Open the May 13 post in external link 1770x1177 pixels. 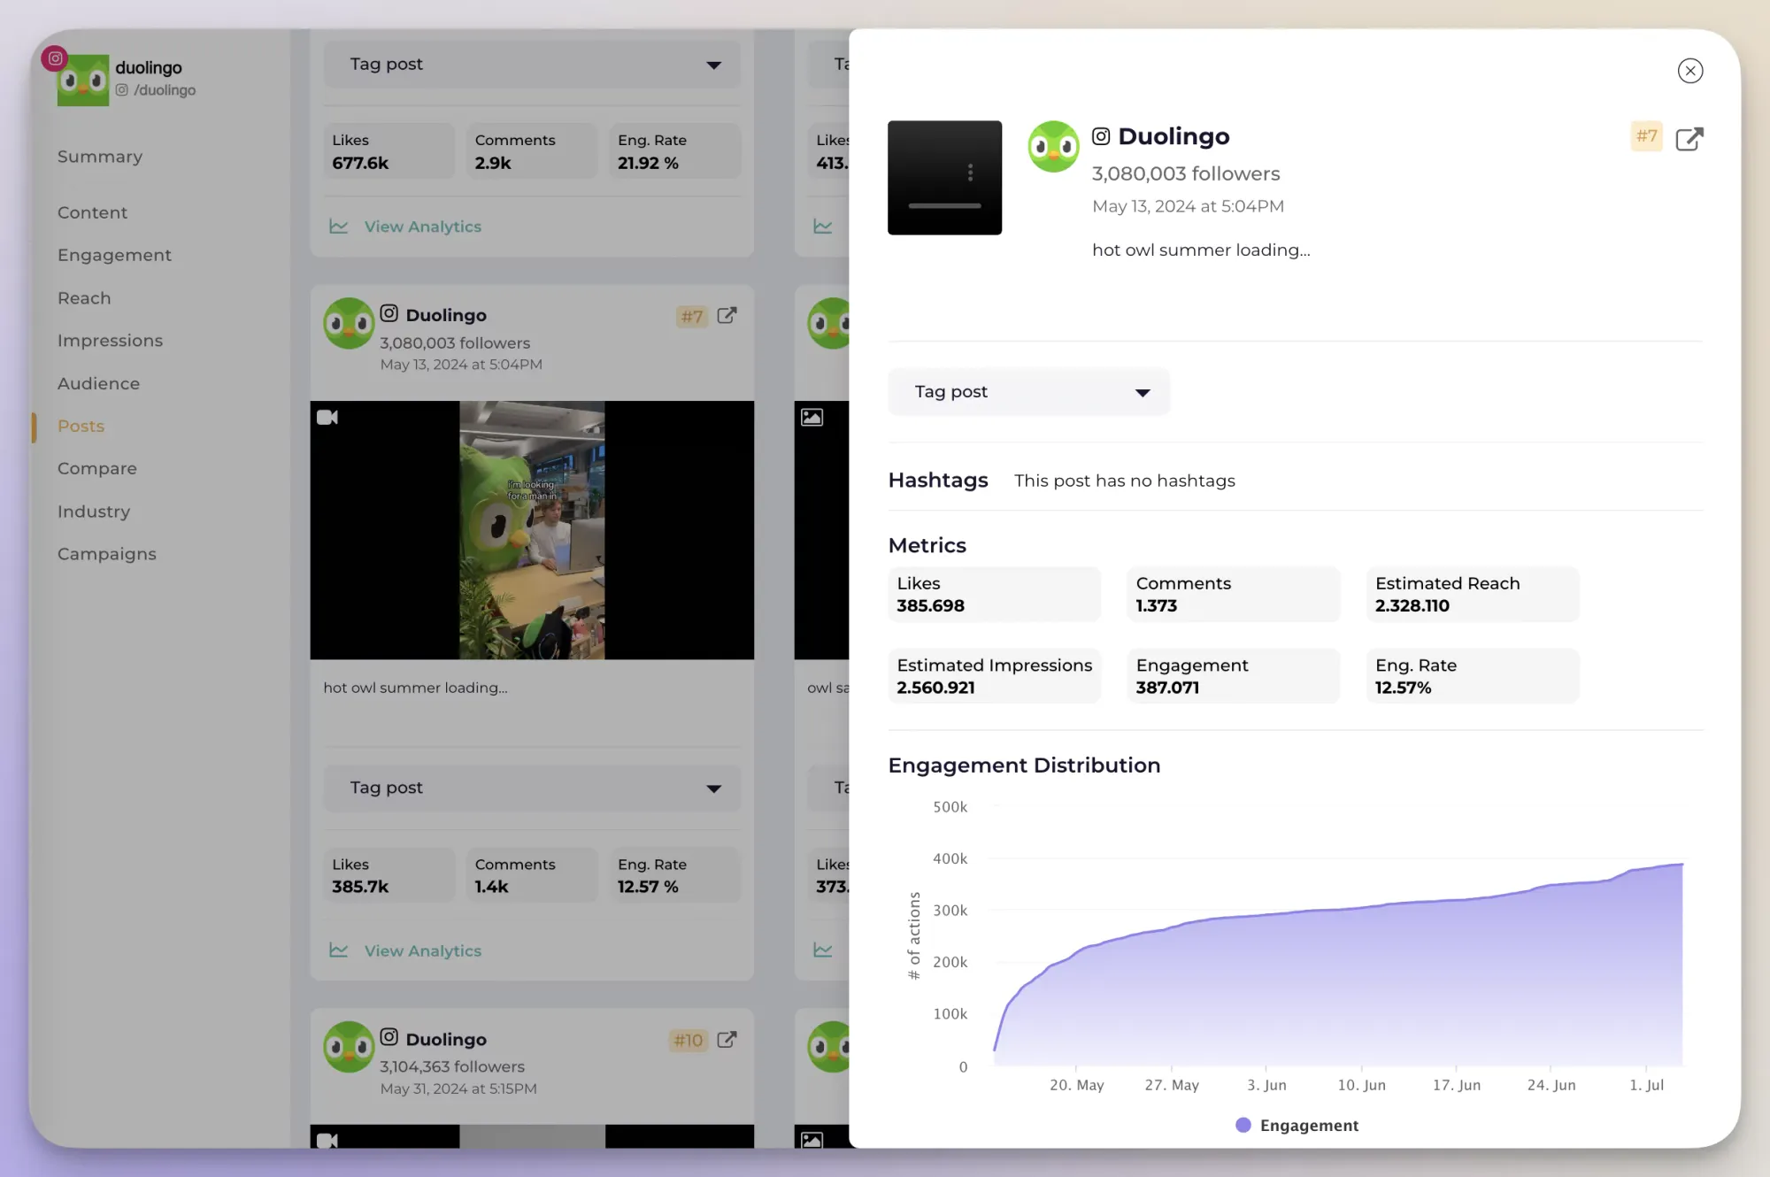click(x=727, y=316)
